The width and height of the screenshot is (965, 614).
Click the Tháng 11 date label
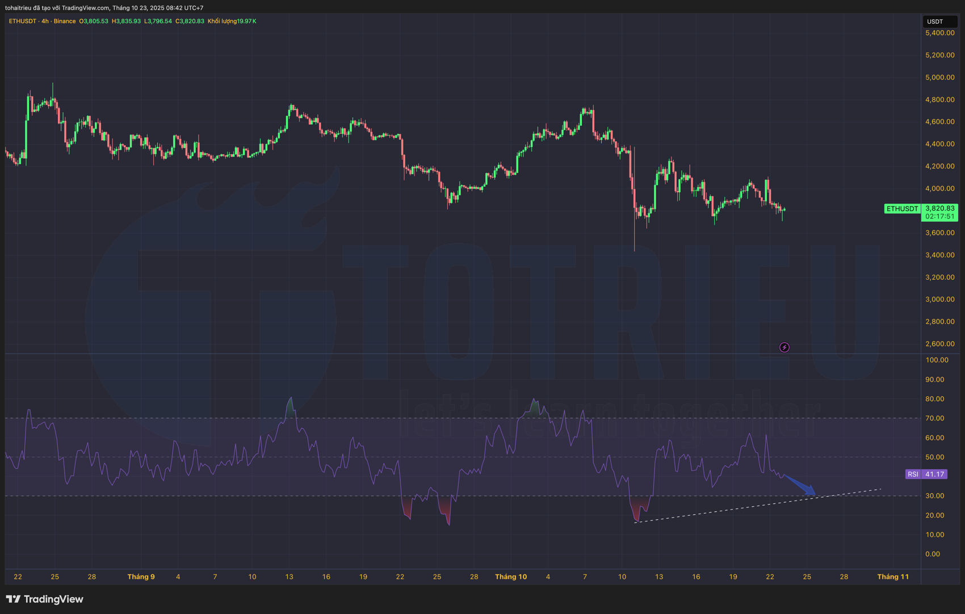892,577
